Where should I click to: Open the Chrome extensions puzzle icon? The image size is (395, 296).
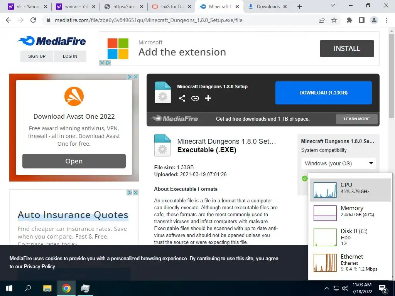349,20
